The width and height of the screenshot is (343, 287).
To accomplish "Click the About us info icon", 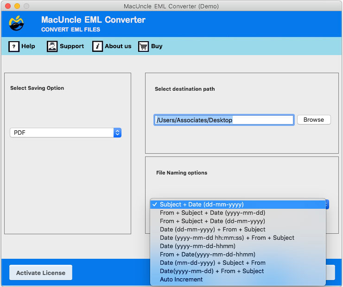I will (x=97, y=46).
